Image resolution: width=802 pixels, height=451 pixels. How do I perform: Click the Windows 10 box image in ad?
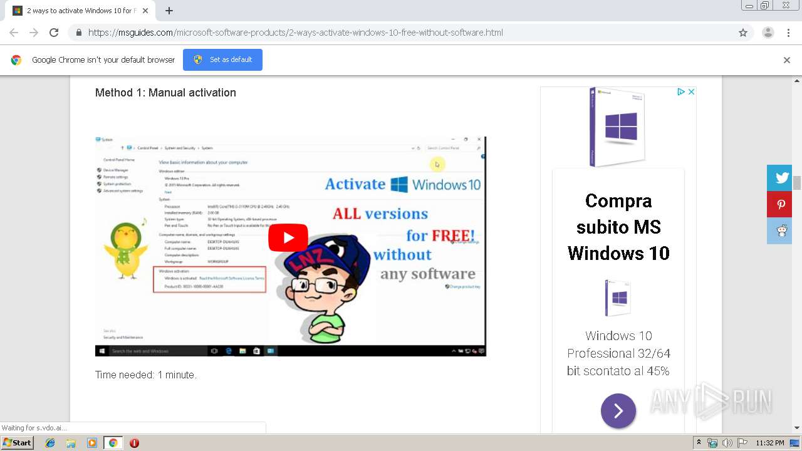pyautogui.click(x=618, y=127)
